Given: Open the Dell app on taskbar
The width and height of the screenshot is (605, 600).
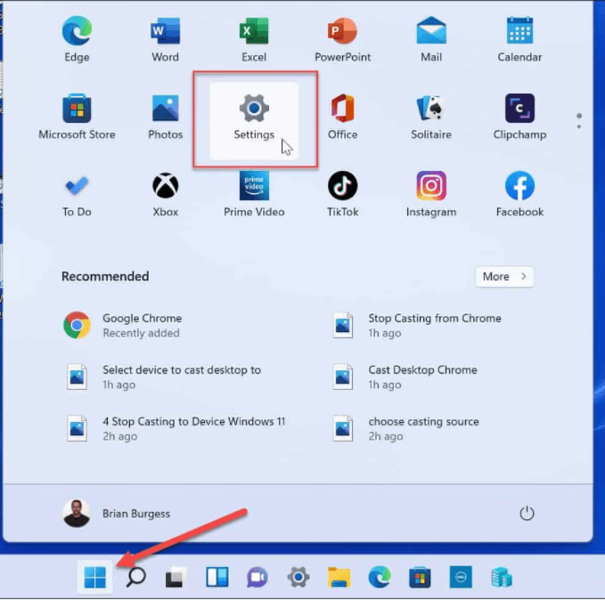Looking at the screenshot, I should tap(461, 577).
